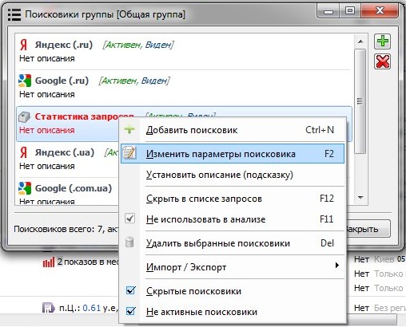This screenshot has height=327, width=406.
Task: Close the Поисковики группы window
Action: (x=380, y=11)
